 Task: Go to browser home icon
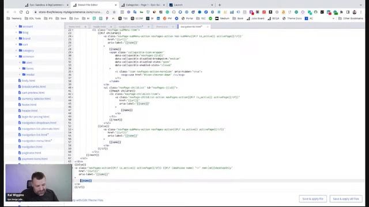(28, 12)
